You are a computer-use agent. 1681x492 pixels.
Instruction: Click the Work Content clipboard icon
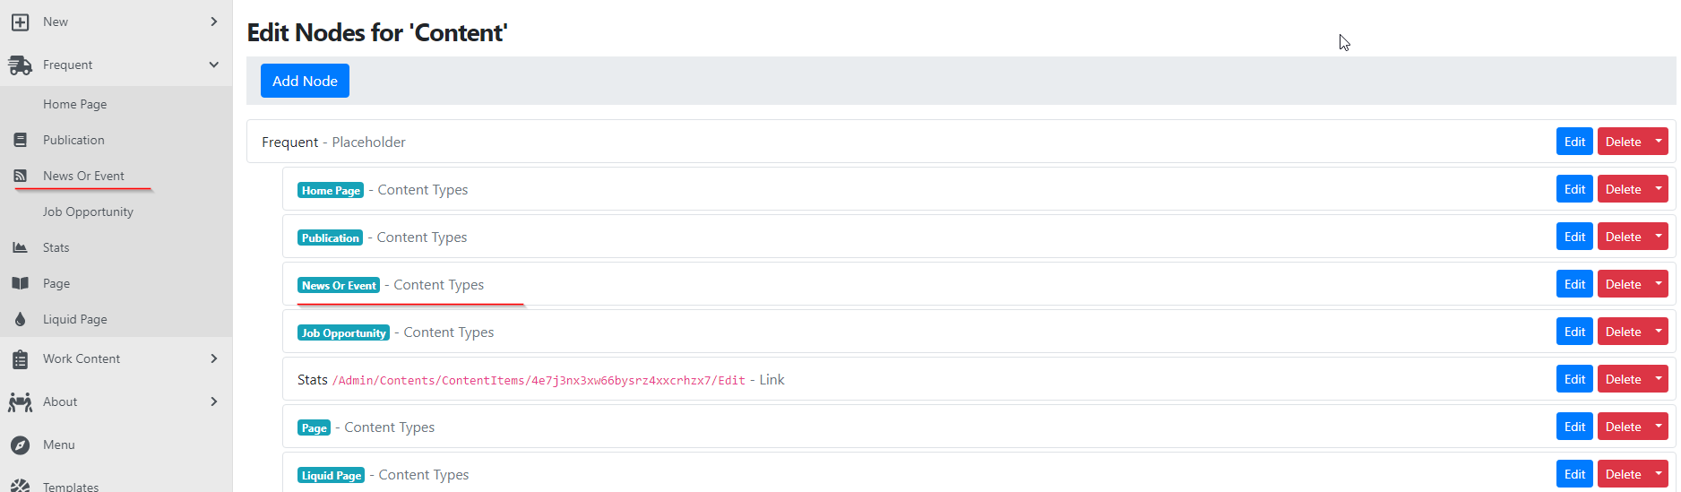point(20,358)
